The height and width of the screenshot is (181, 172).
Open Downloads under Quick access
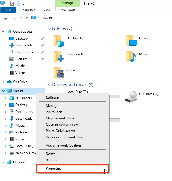(24, 45)
